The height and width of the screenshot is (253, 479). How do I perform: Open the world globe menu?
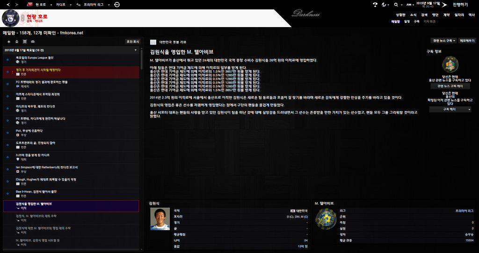[x=385, y=5]
